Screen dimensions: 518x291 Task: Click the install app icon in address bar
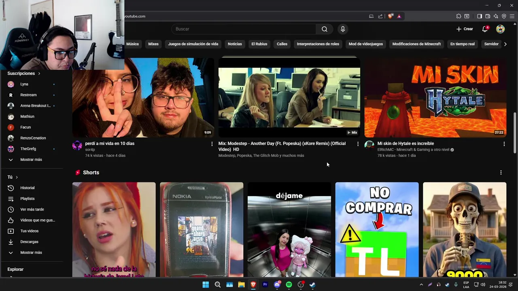(x=371, y=16)
